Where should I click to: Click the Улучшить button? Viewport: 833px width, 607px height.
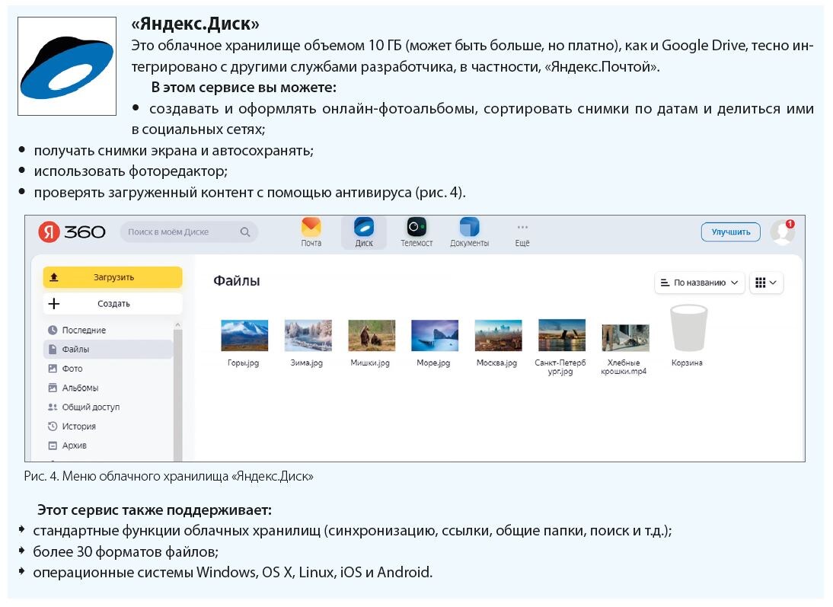click(x=730, y=232)
